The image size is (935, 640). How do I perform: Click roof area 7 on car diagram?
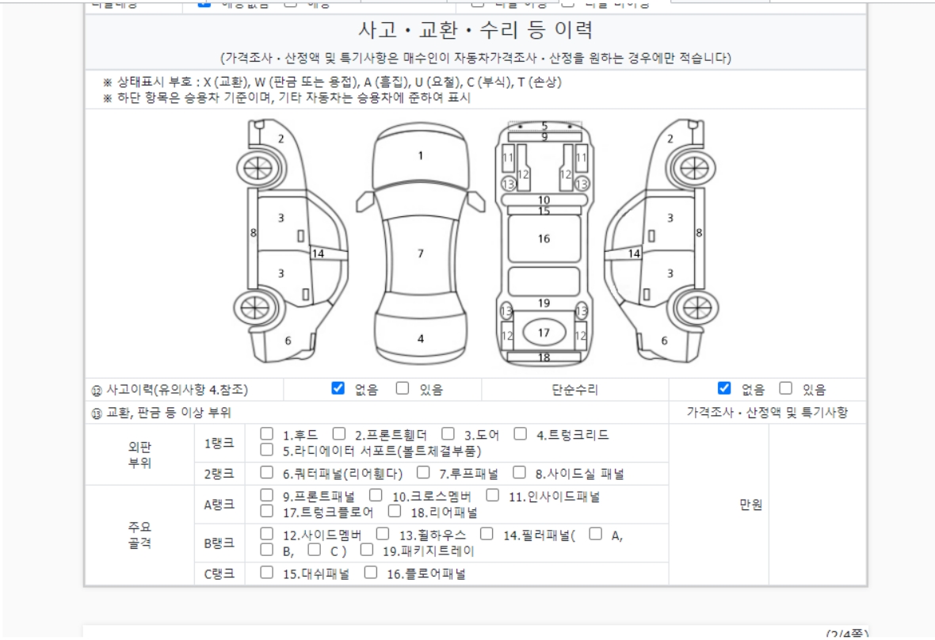coord(421,253)
